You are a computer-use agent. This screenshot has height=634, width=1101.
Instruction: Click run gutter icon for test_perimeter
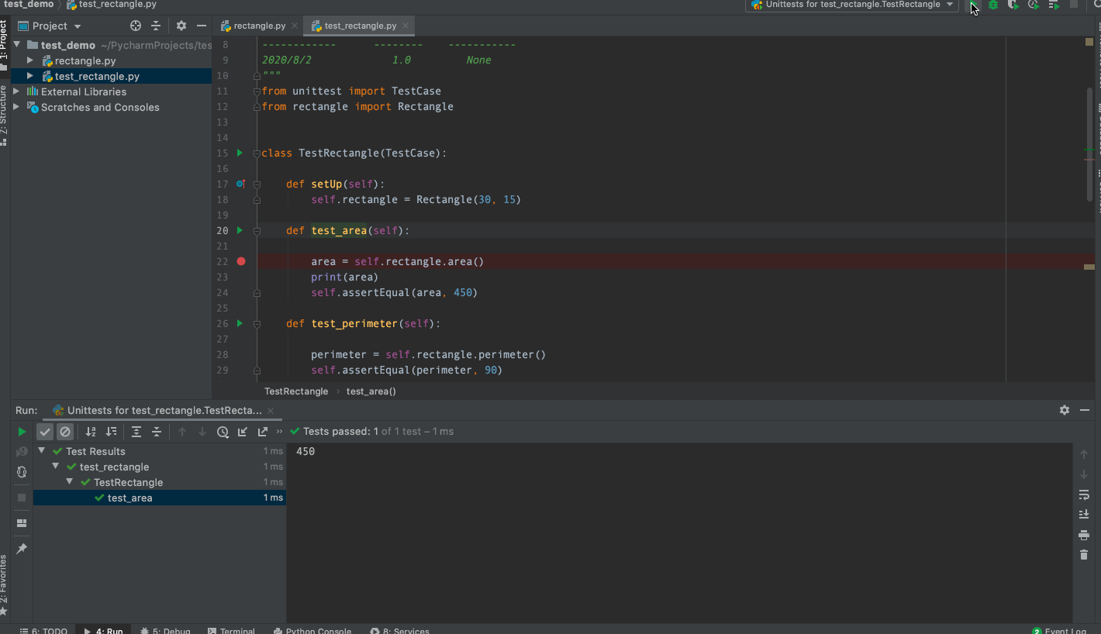point(240,323)
